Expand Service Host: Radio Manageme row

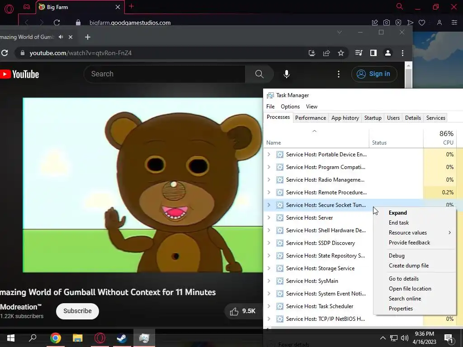coord(269,180)
